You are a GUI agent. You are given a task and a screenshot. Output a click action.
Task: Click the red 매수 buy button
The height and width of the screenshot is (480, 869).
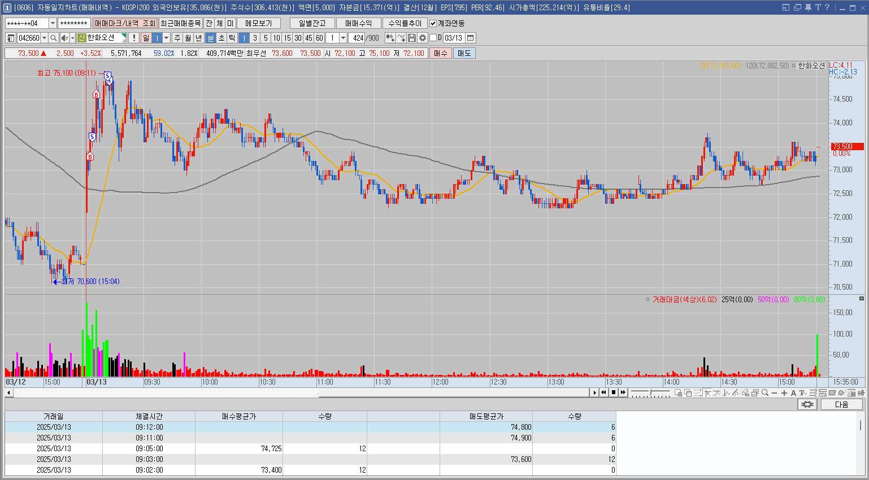pos(440,53)
